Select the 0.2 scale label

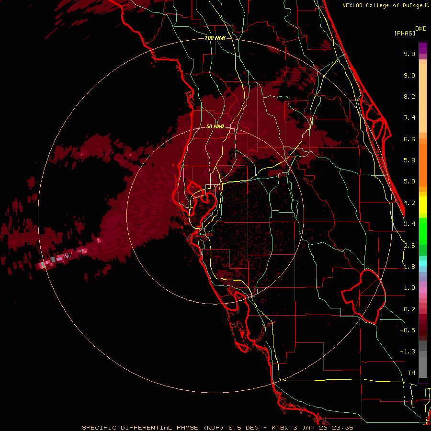(409, 309)
